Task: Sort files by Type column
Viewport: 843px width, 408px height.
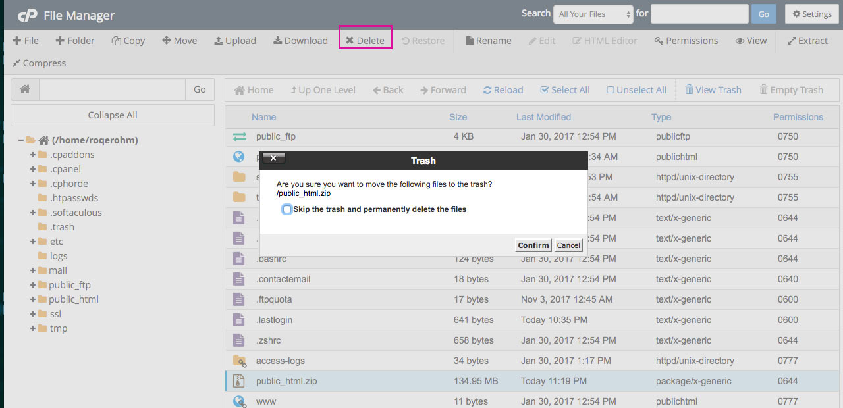Action: pos(661,117)
